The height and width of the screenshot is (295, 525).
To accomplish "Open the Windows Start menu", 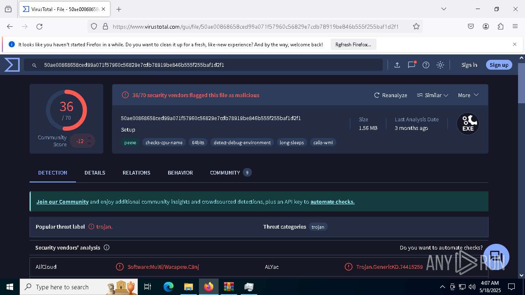I will coord(10,287).
